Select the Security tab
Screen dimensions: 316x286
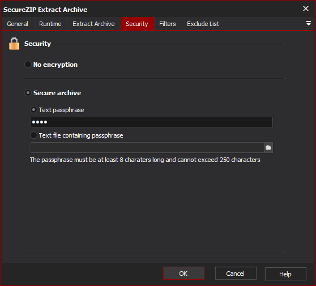coord(137,24)
